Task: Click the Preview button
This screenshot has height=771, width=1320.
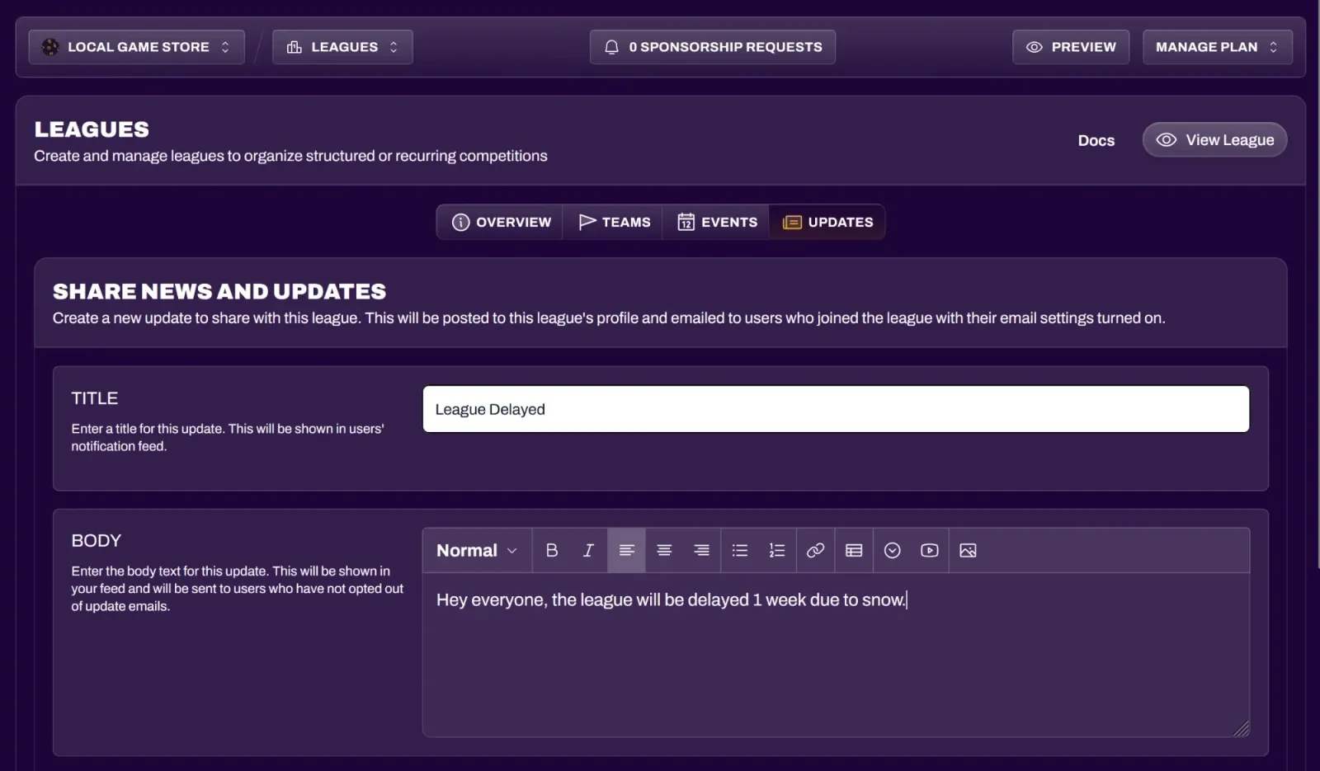Action: coord(1071,47)
